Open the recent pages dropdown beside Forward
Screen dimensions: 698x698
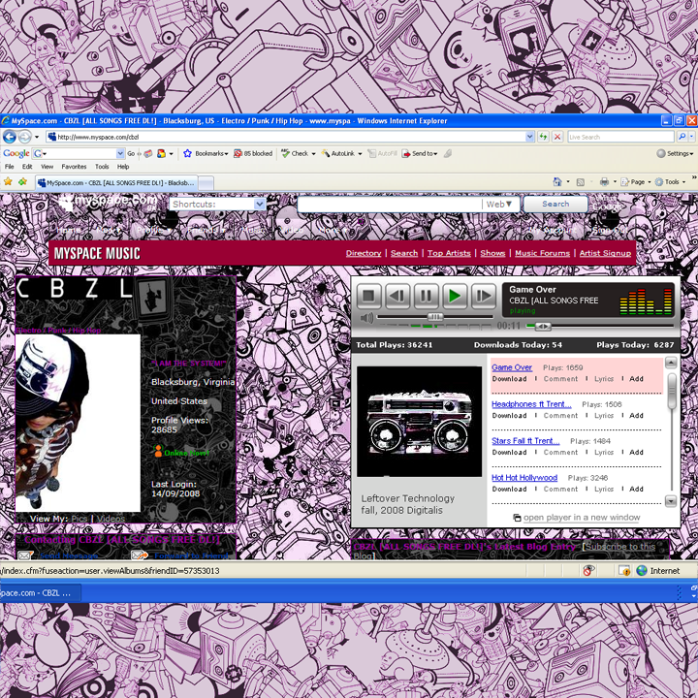click(37, 137)
